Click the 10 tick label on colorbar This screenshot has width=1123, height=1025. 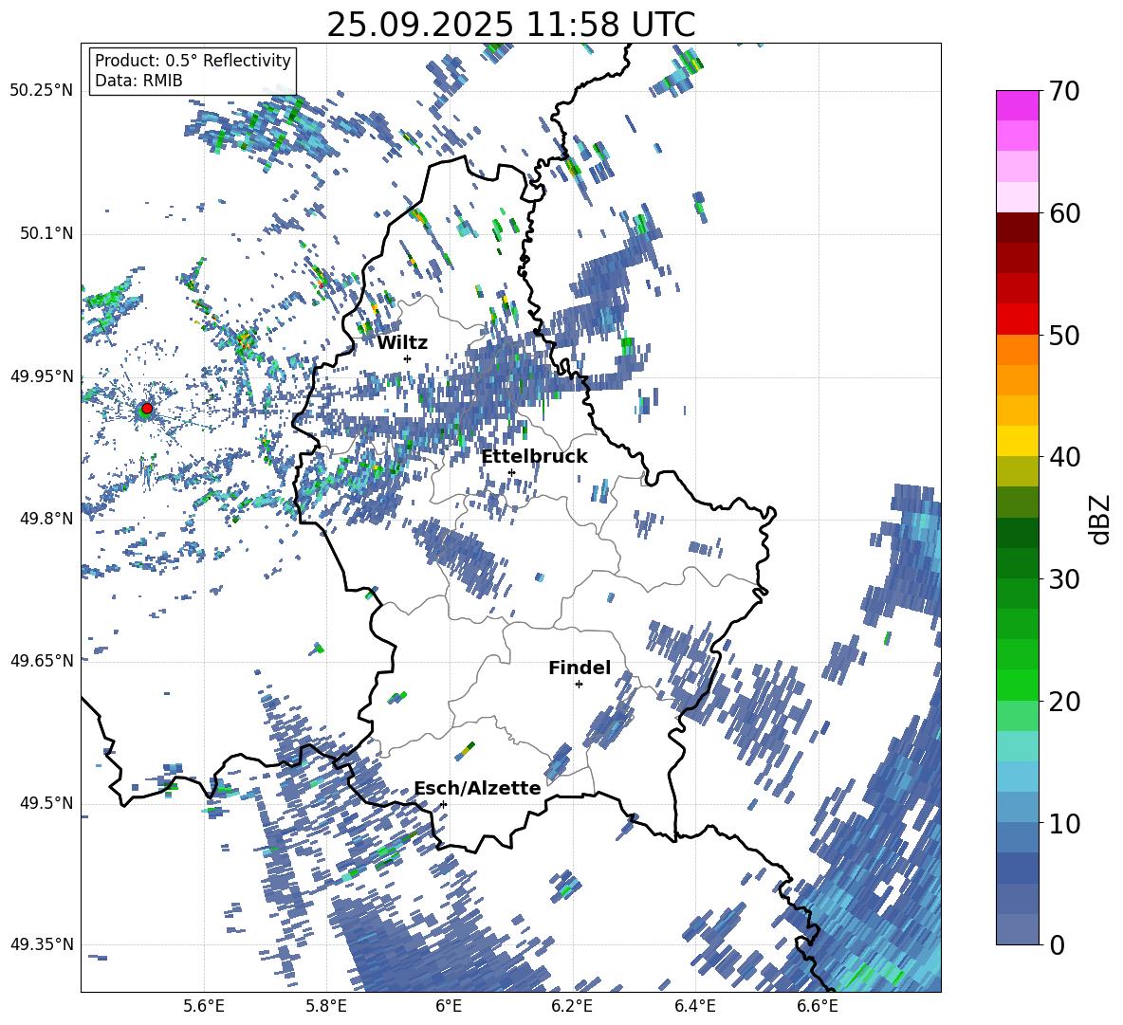click(x=1064, y=823)
